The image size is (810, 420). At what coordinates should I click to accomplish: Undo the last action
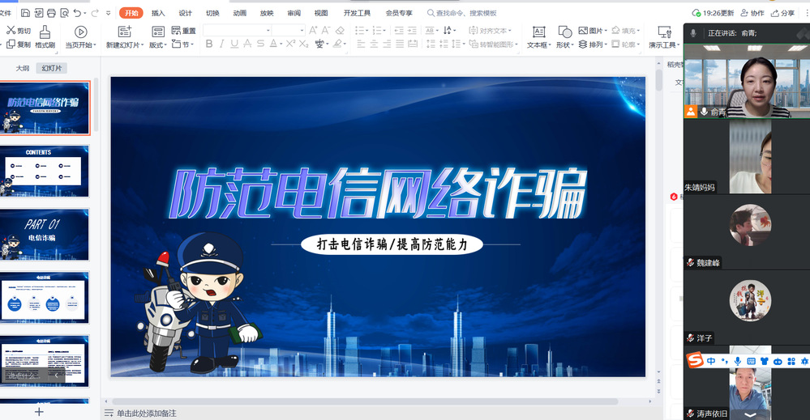77,13
